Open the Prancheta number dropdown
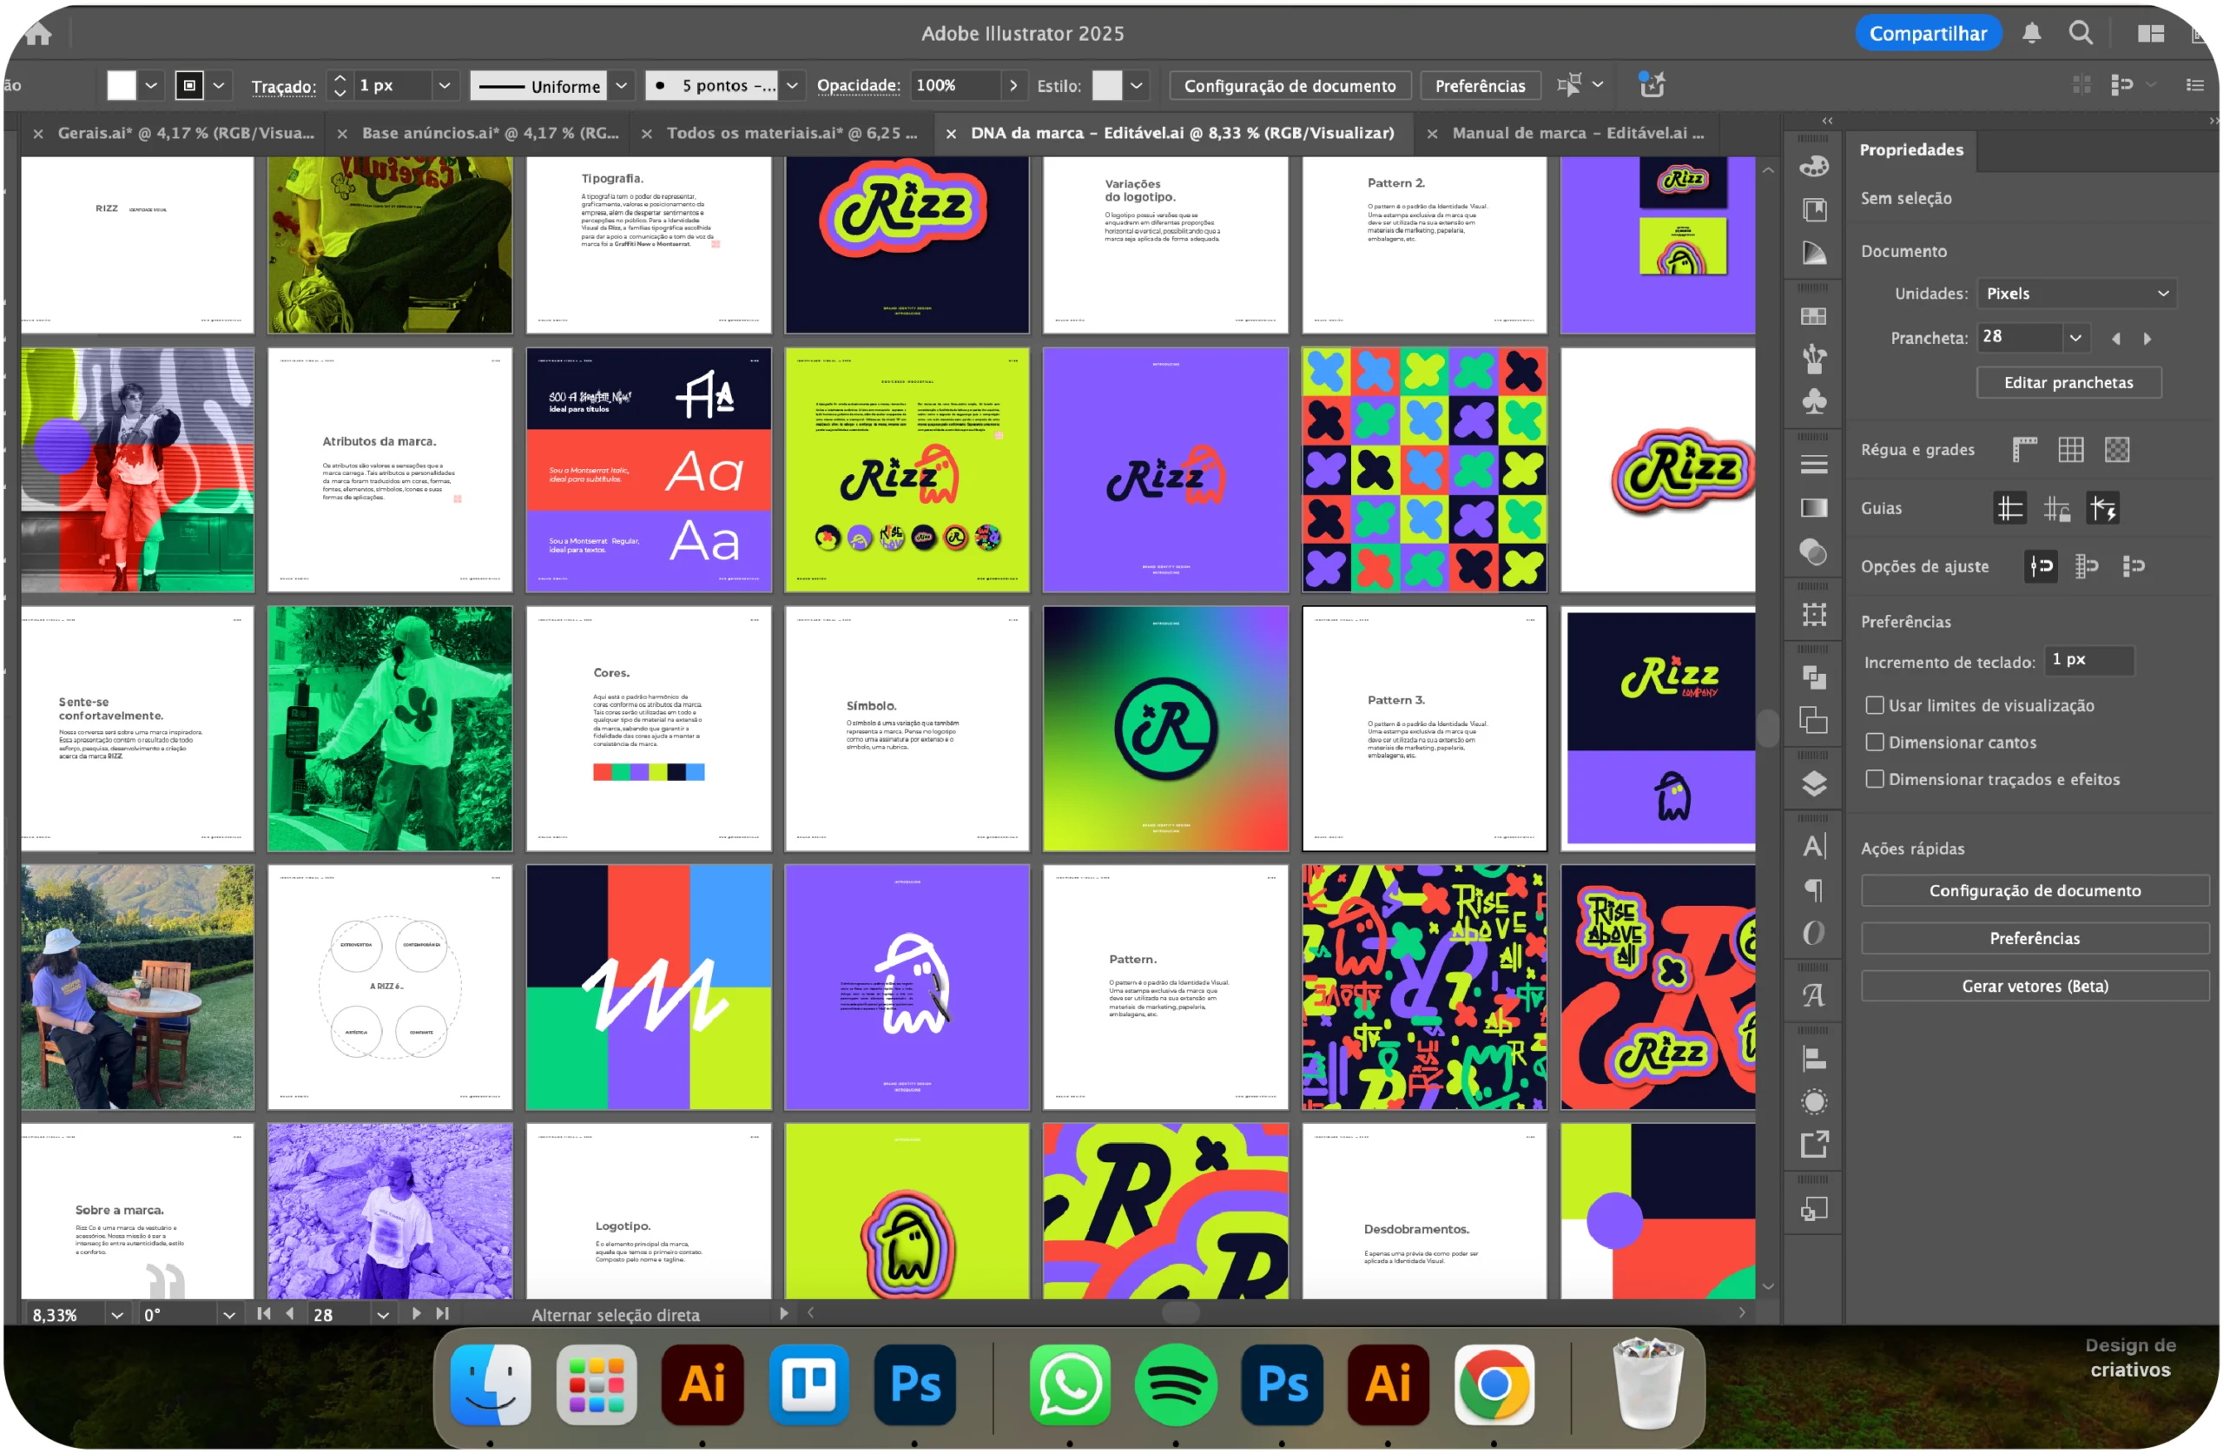Viewport: 2223px width, 1453px height. [2075, 337]
